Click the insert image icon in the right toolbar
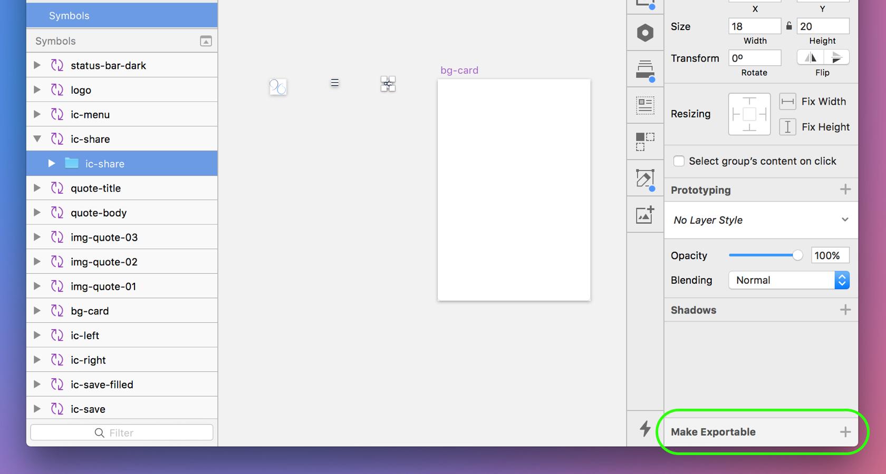Viewport: 886px width, 474px height. click(645, 215)
